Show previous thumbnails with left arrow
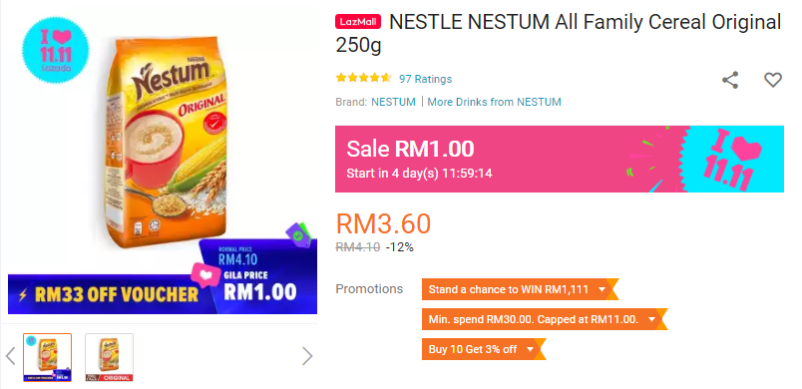Image resolution: width=802 pixels, height=389 pixels. [x=11, y=356]
